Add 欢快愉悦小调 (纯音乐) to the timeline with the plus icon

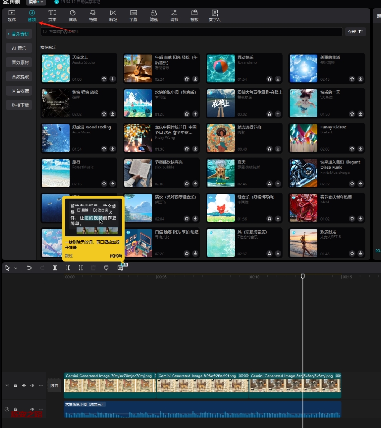[195, 114]
